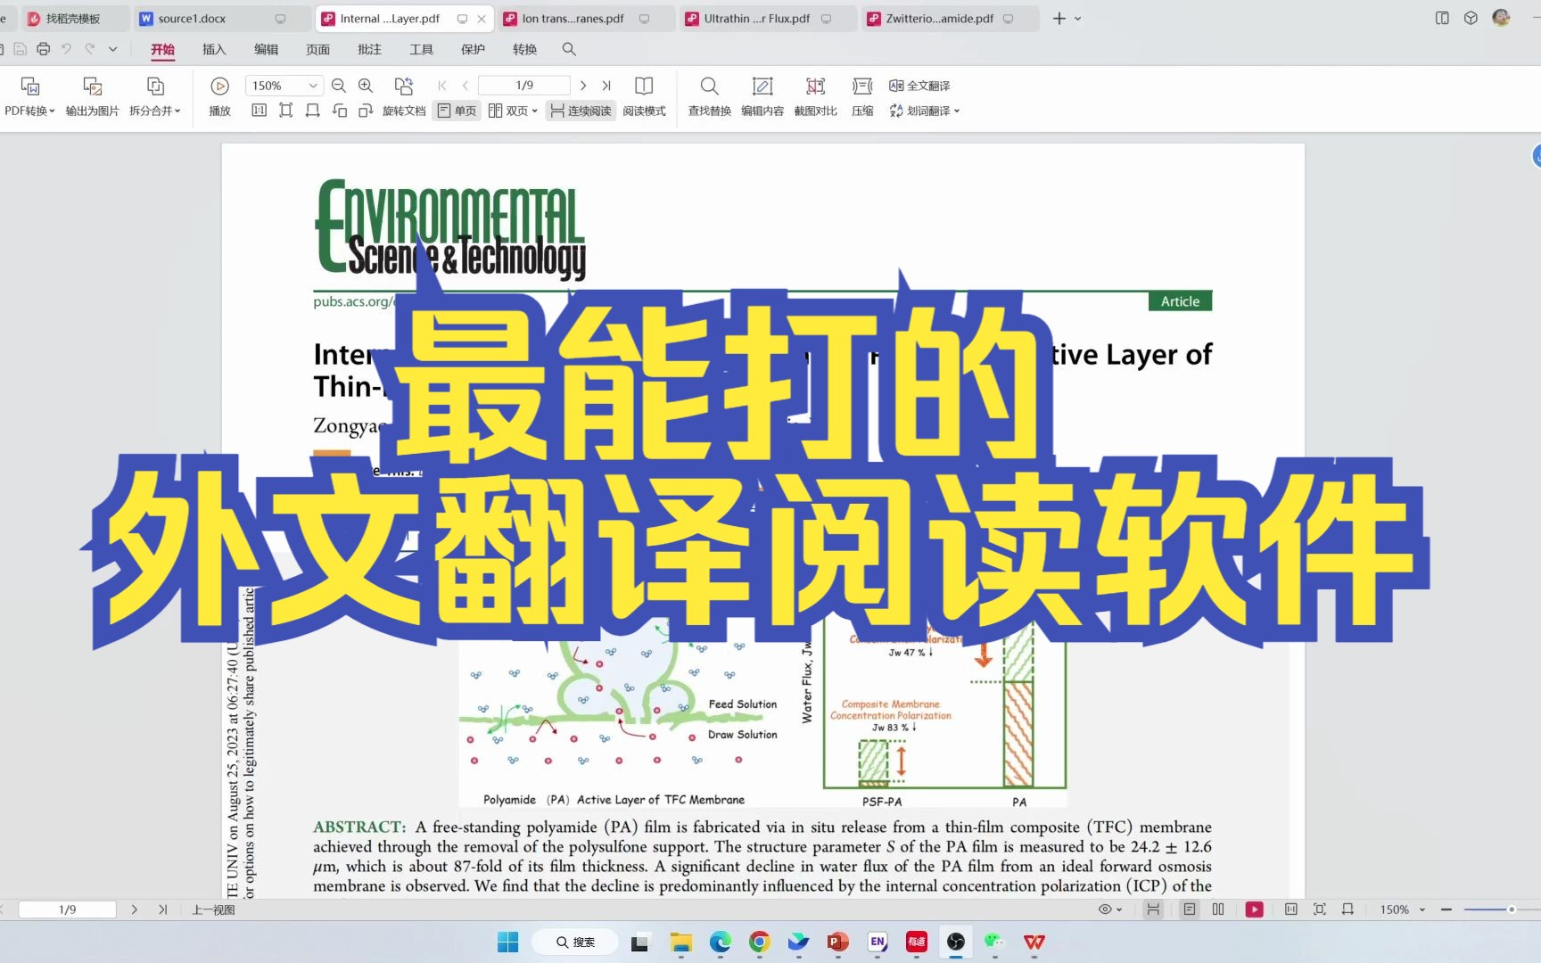Click the zoom slider handle in status bar

coord(1511,909)
